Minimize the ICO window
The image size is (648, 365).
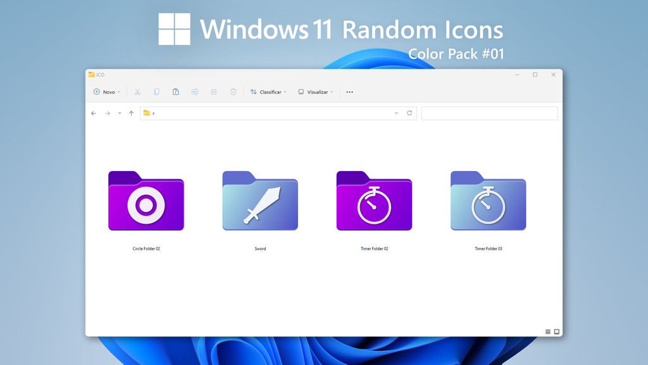[x=517, y=75]
